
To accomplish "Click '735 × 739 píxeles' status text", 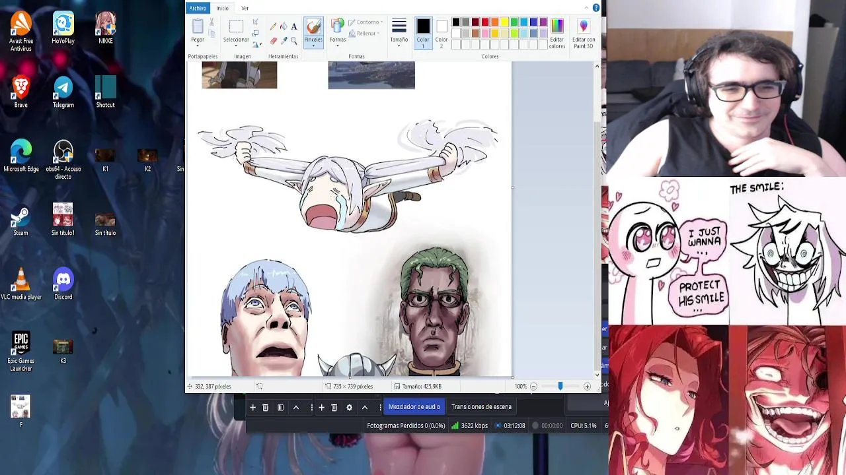I will [353, 387].
